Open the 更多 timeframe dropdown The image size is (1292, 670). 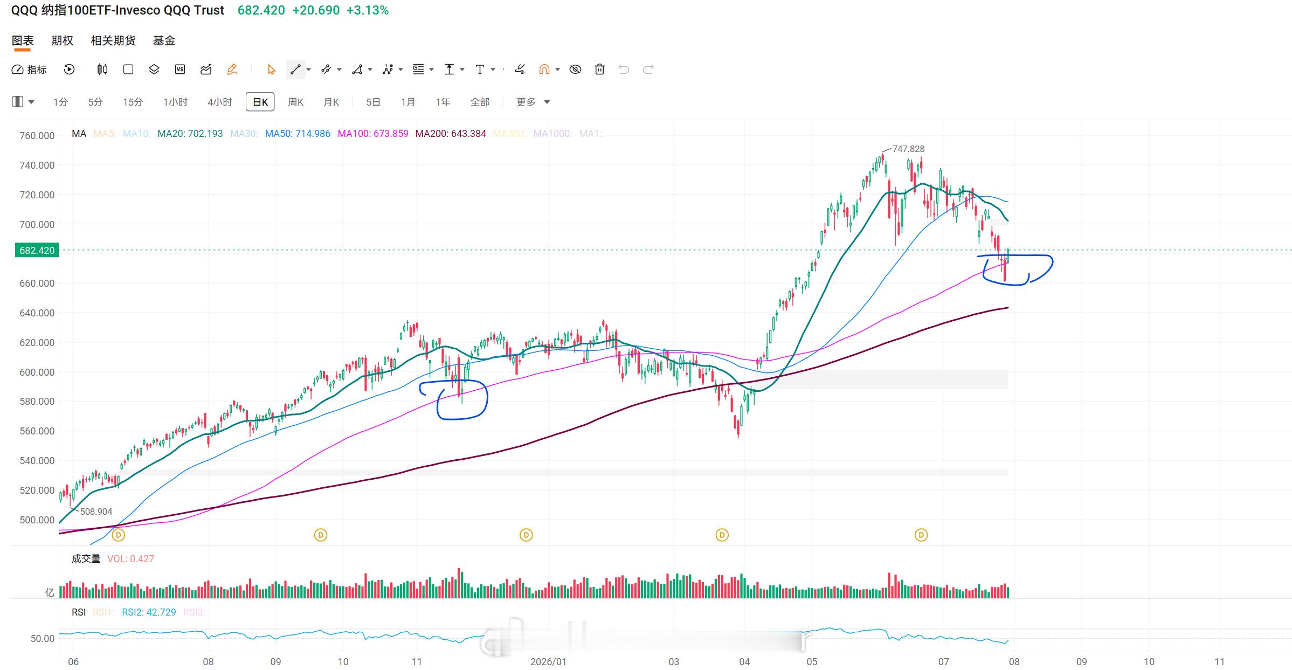click(533, 102)
